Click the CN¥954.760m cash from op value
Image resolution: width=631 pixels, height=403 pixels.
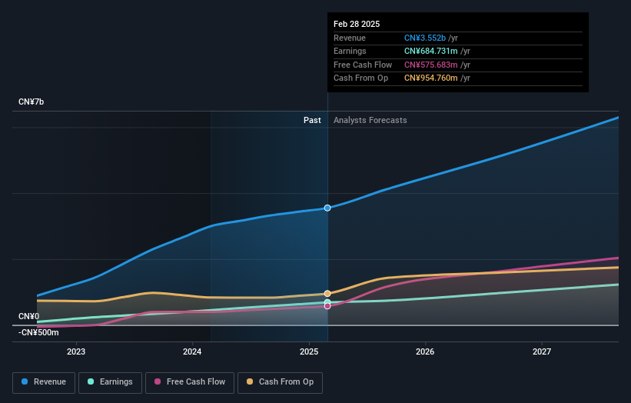[431, 78]
